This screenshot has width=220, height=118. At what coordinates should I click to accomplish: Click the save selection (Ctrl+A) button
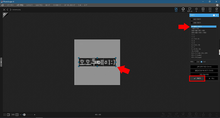[204, 67]
